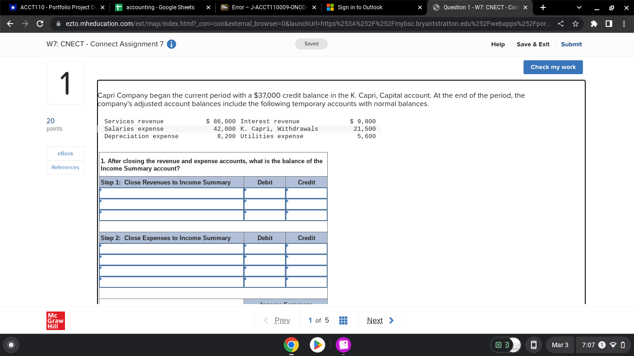Click the first Debit cell in Step 2
This screenshot has height=356, width=634.
[265, 248]
